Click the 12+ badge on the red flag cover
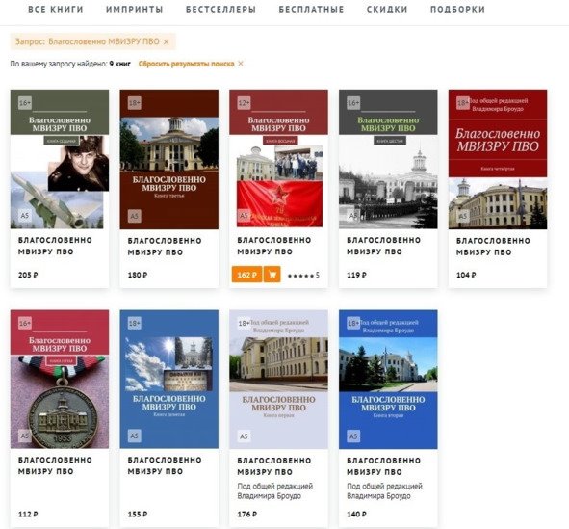 point(245,103)
